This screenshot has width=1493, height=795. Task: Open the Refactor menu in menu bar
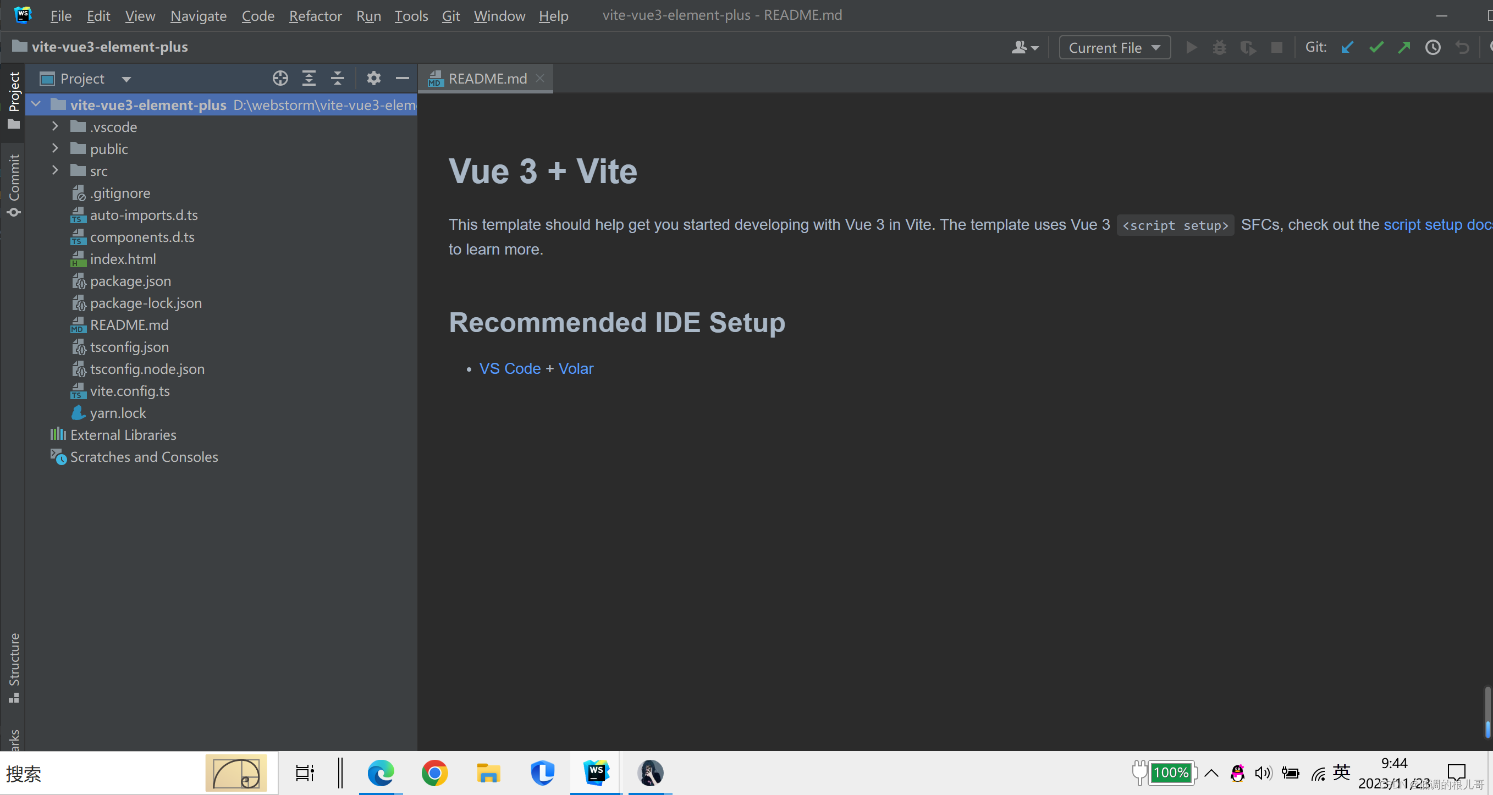(313, 16)
